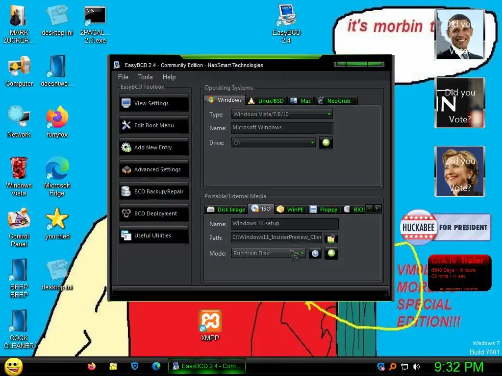The image size is (502, 376).
Task: Click green add button beside Drive
Action: 326,142
